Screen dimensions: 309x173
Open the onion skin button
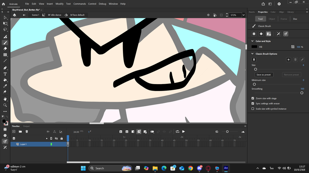tap(152, 132)
